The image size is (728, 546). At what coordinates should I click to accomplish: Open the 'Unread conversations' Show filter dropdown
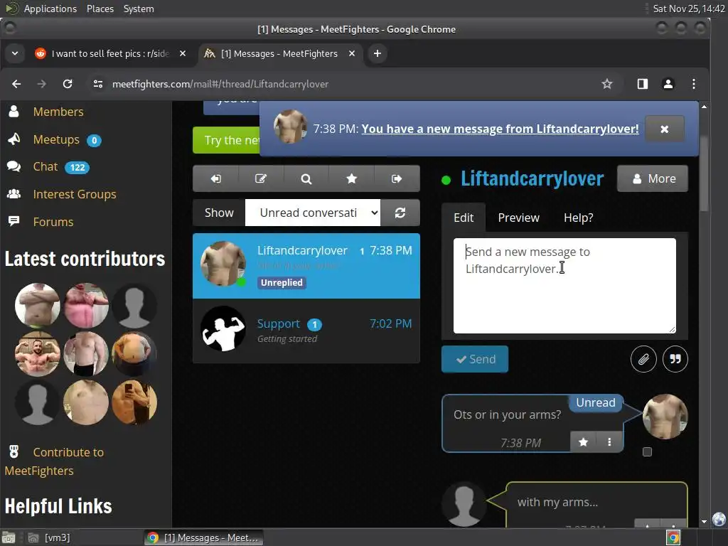(313, 213)
